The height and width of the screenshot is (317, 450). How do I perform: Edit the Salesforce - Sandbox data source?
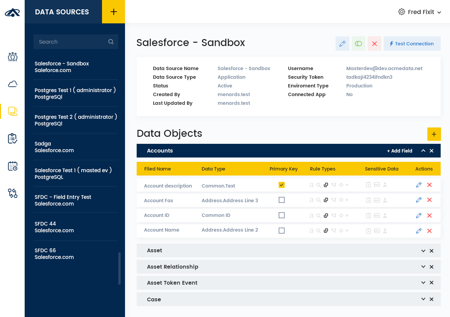click(x=342, y=44)
